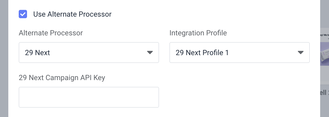Click the dimmed backdrop left of the dialog

click(4, 58)
